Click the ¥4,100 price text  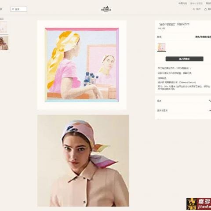click(x=161, y=29)
